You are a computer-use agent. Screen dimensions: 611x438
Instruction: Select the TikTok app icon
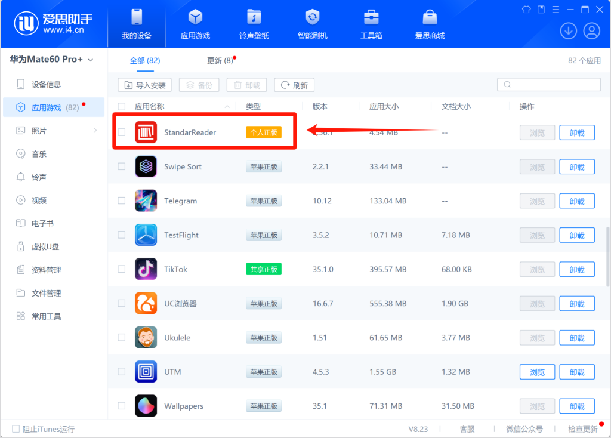pyautogui.click(x=146, y=269)
